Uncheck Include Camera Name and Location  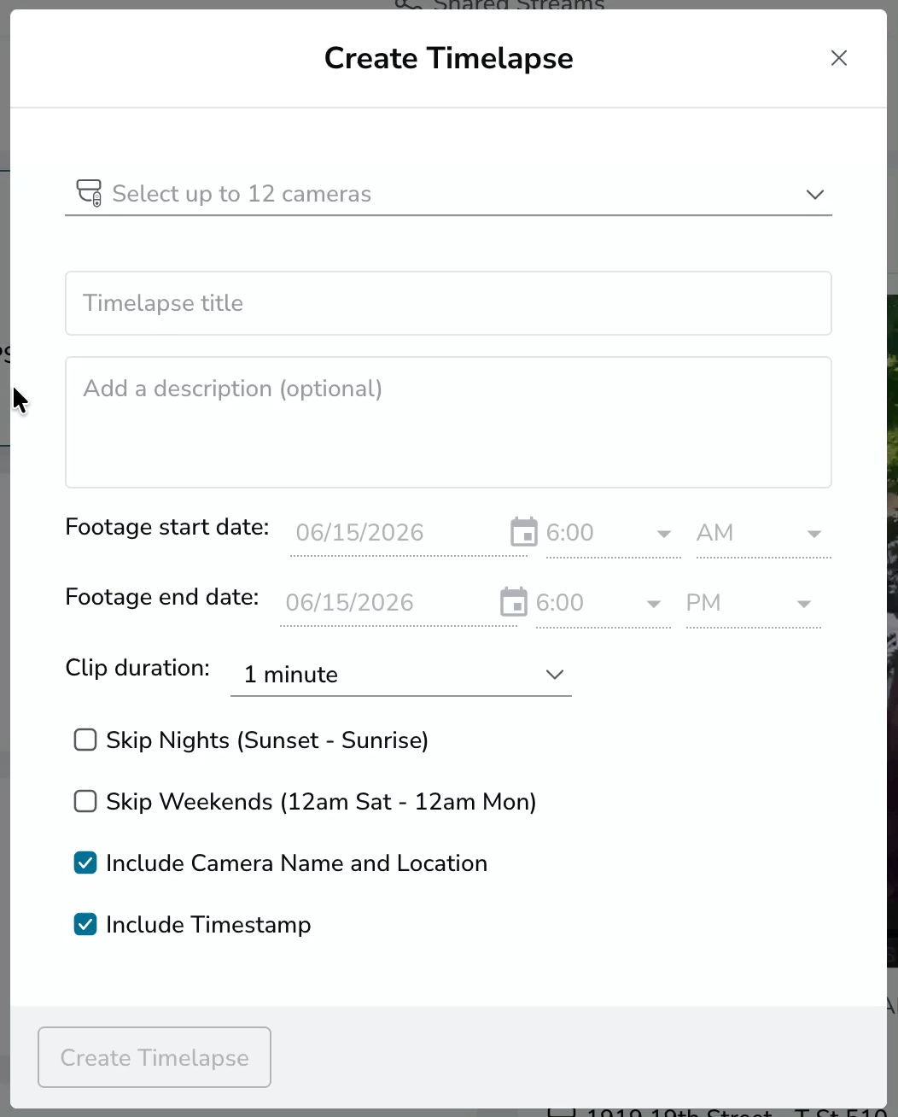[x=85, y=863]
